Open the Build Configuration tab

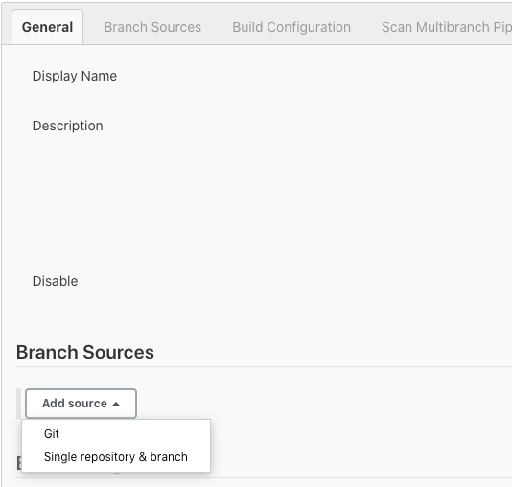tap(291, 27)
